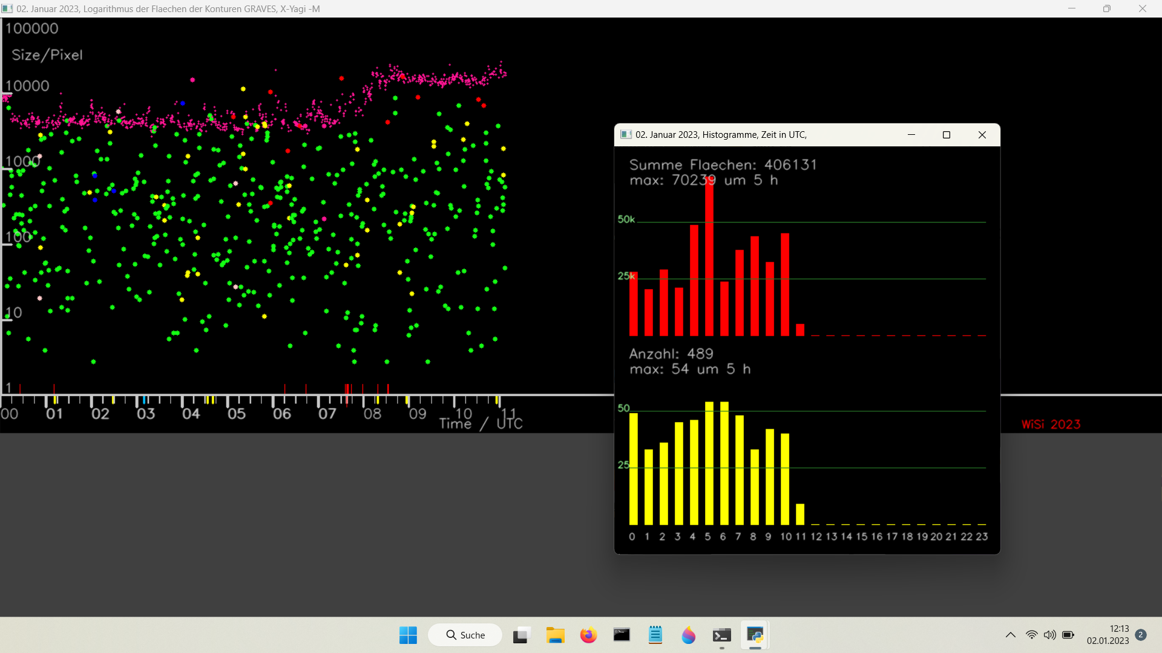1162x653 pixels.
Task: Open the Wi-Fi network status icon
Action: click(1032, 635)
